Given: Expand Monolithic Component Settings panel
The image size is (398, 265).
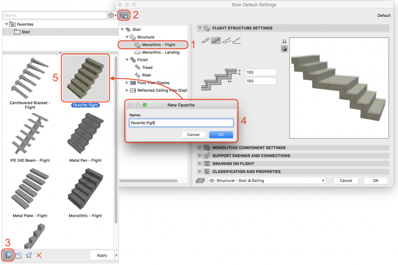Looking at the screenshot, I should click(x=200, y=147).
